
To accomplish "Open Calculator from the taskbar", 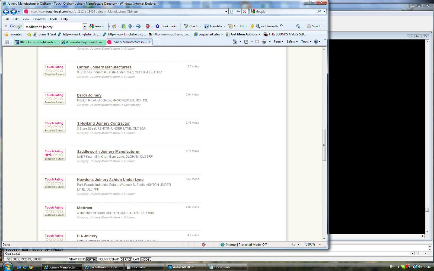I will pos(138,267).
